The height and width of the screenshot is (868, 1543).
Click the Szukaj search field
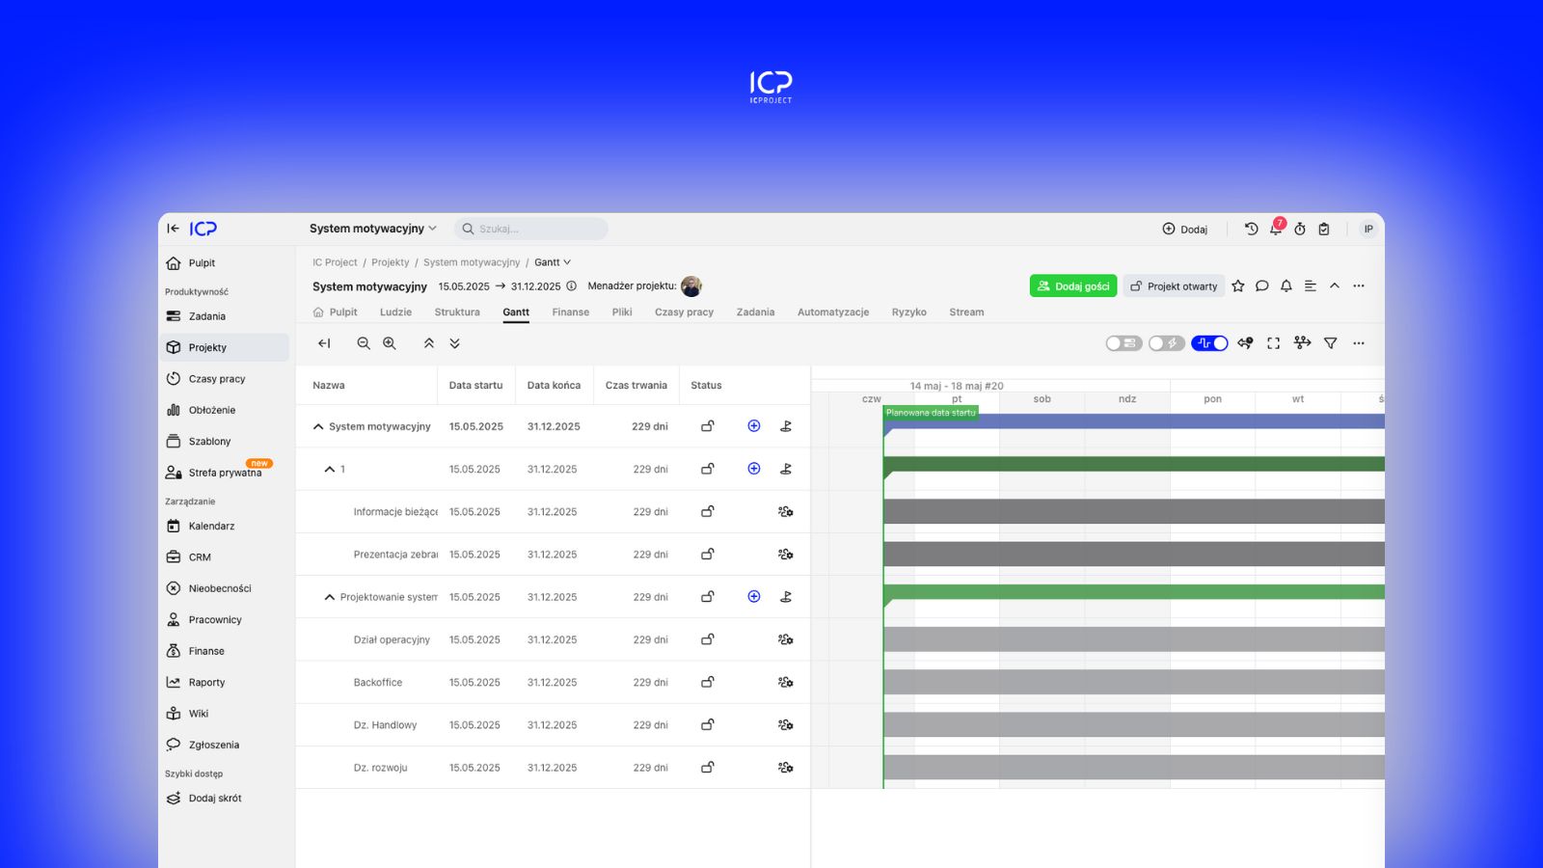point(531,229)
